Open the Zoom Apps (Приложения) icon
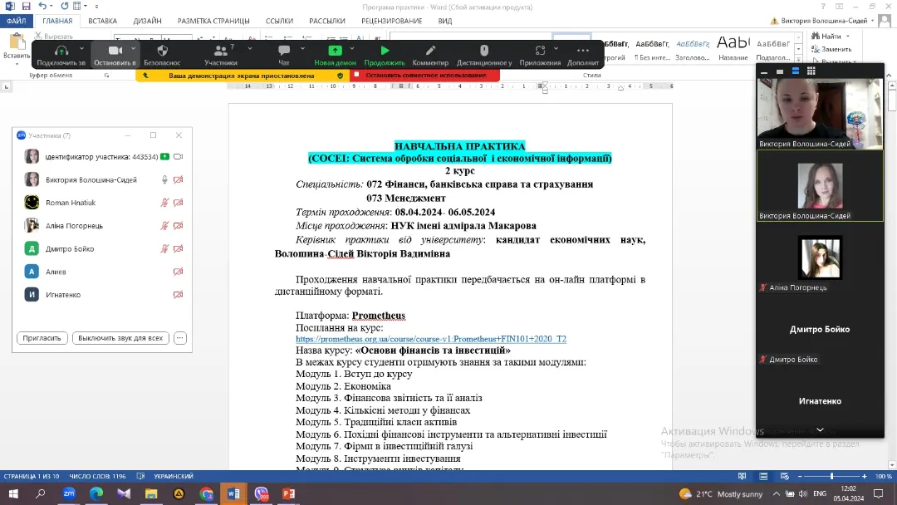The image size is (897, 505). pyautogui.click(x=540, y=51)
